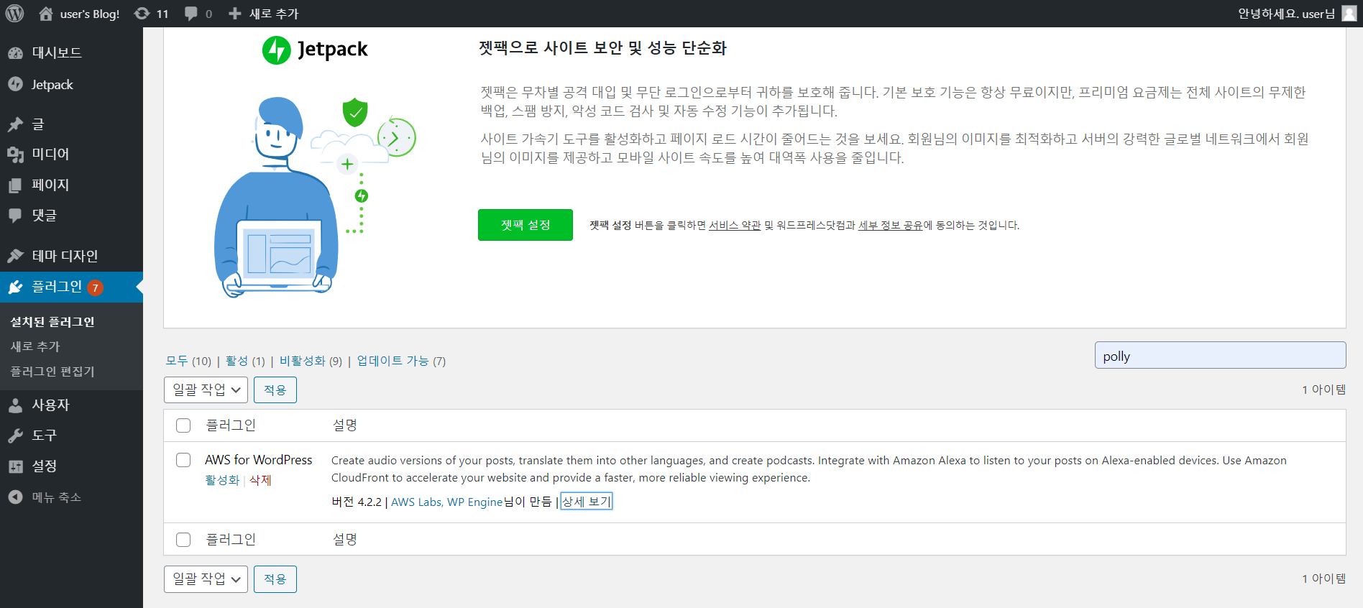Expand the top 일괄 작업 bulk actions dropdown
Viewport: 1363px width, 608px height.
coord(206,390)
